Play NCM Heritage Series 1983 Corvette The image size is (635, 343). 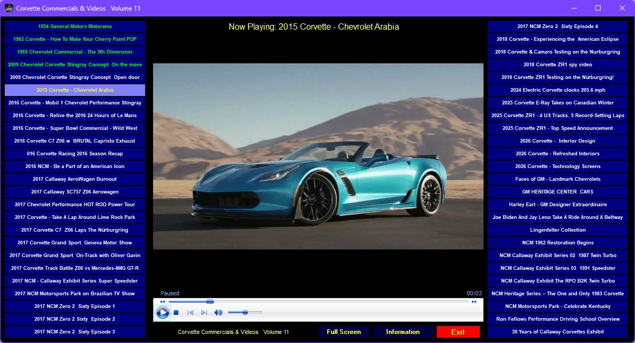[x=558, y=294]
